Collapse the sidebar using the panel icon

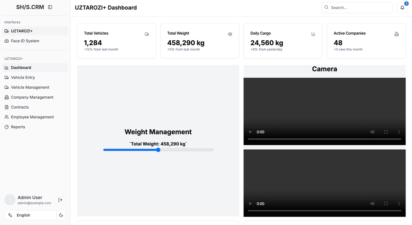click(x=50, y=7)
